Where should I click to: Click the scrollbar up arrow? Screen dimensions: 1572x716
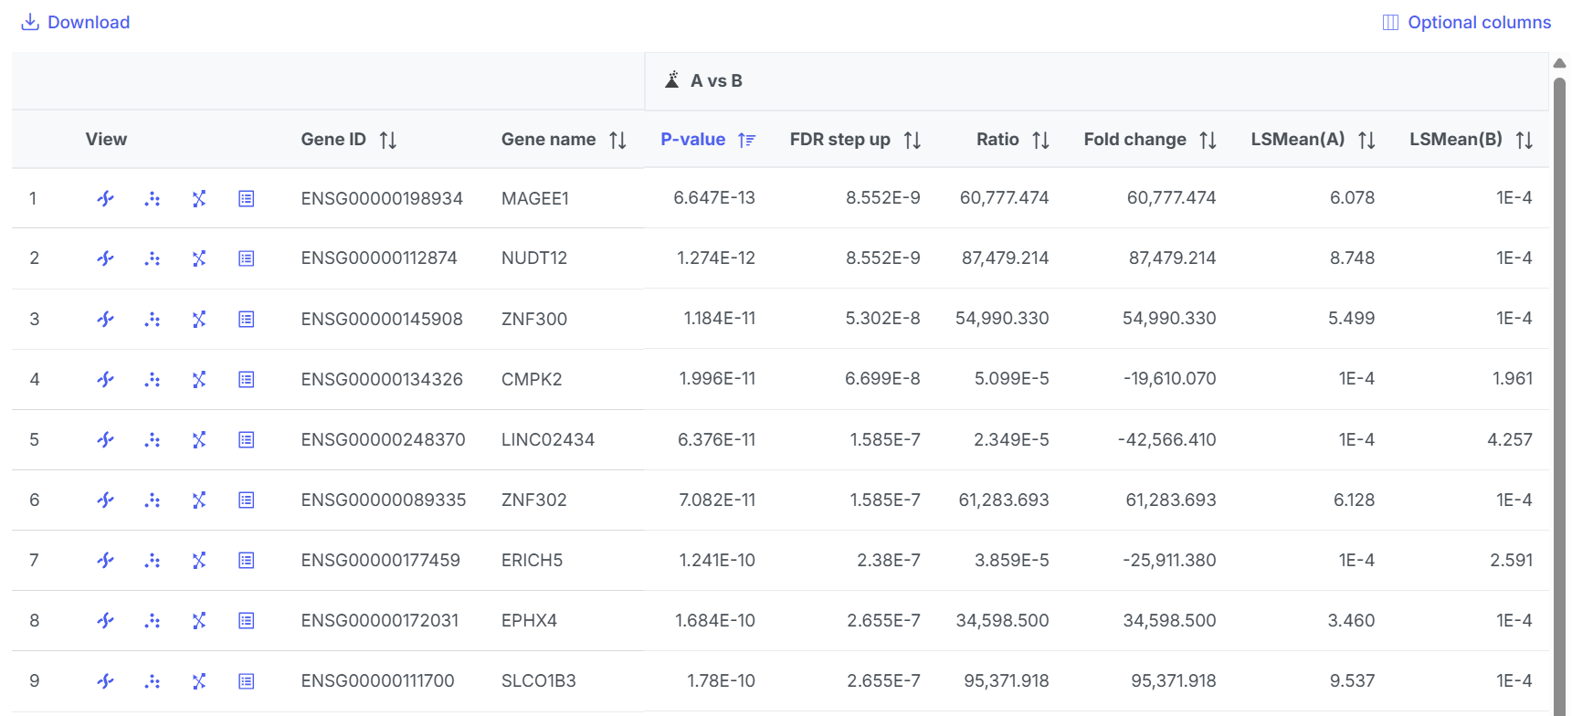[x=1559, y=63]
